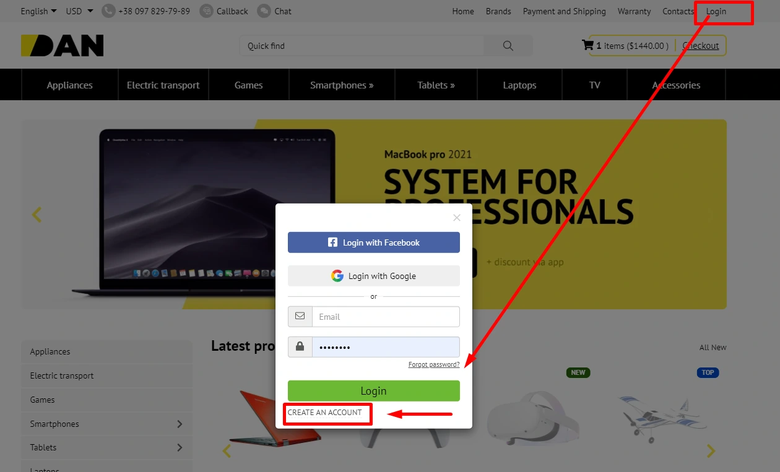Open the Laptops menu category
The width and height of the screenshot is (780, 472).
(x=519, y=85)
